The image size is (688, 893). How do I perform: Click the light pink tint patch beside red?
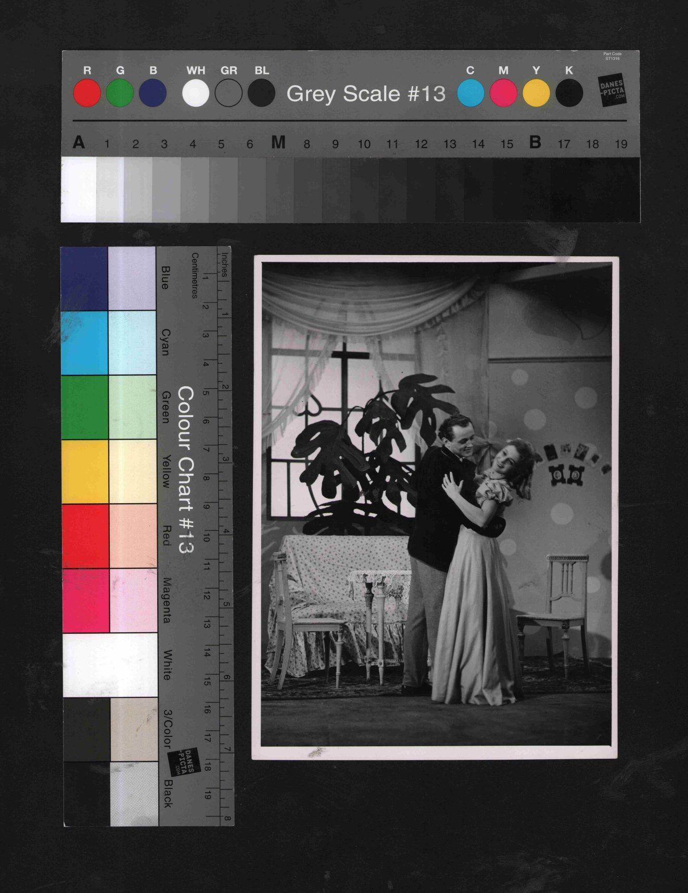pyautogui.click(x=133, y=536)
